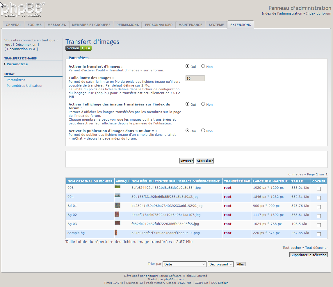
Task: Open preview thumbnail for Bd 01
Action: (x=117, y=205)
